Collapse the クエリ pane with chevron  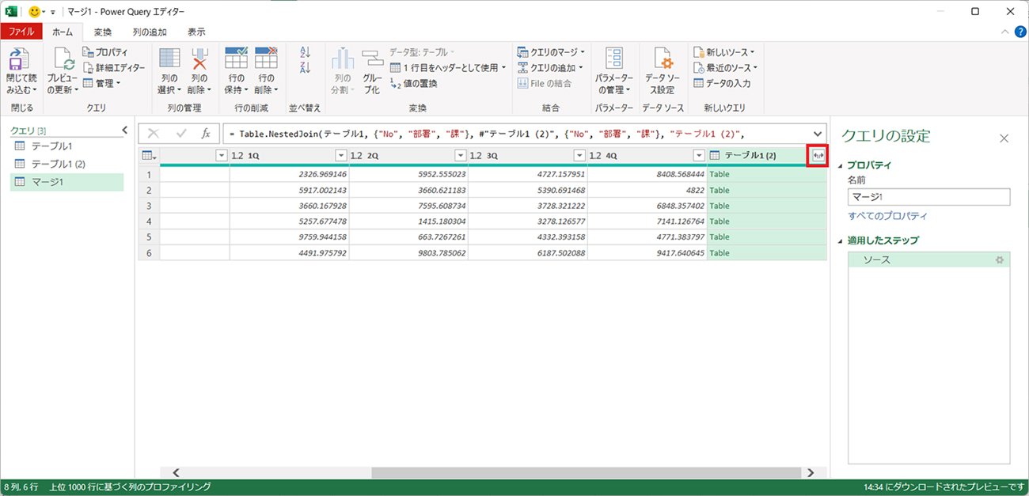124,130
